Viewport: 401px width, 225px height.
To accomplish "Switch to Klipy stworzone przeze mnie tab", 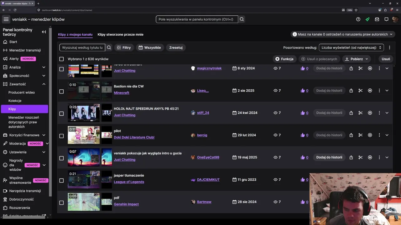I will point(120,34).
